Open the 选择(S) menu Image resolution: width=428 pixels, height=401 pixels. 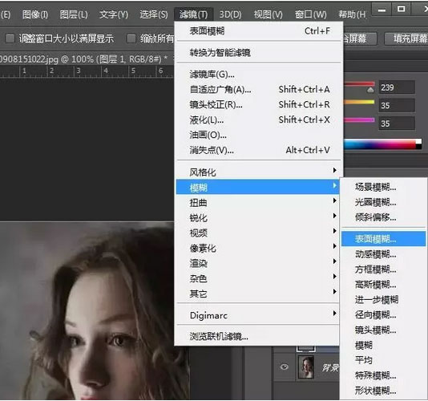click(154, 14)
